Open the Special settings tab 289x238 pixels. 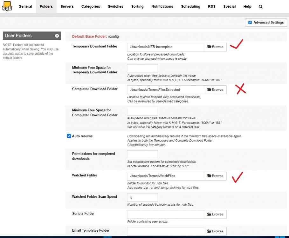coord(230,6)
